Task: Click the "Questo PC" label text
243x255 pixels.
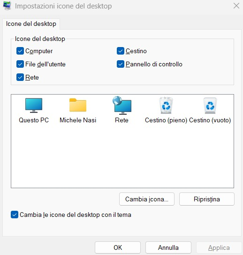Action: click(x=34, y=120)
